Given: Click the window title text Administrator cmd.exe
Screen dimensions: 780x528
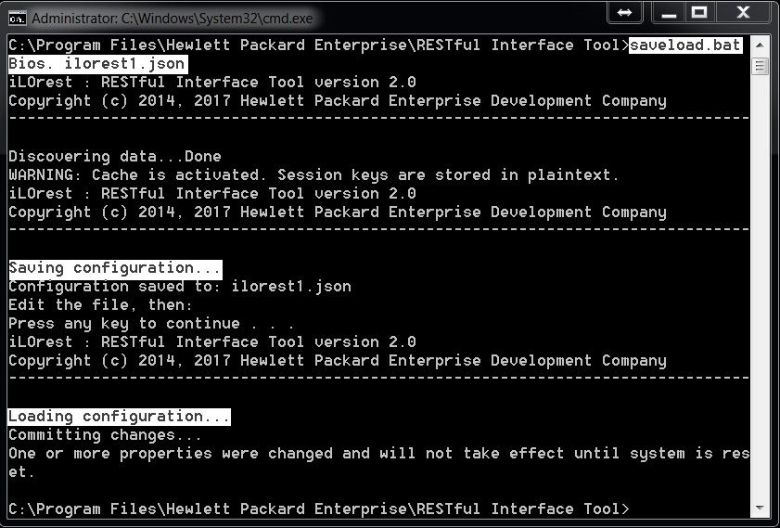Looking at the screenshot, I should pos(173,19).
